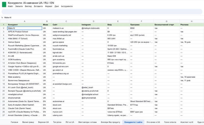Select the від 2 500 грн/міс cell
Viewport: 204px width, 125px height.
142,35
